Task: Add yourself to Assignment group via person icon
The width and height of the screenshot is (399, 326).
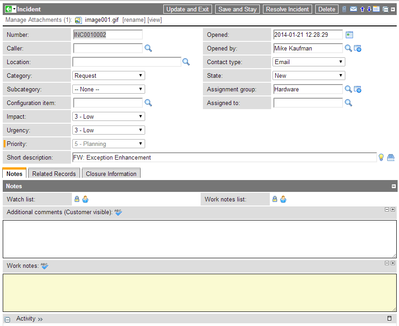Action: point(358,89)
